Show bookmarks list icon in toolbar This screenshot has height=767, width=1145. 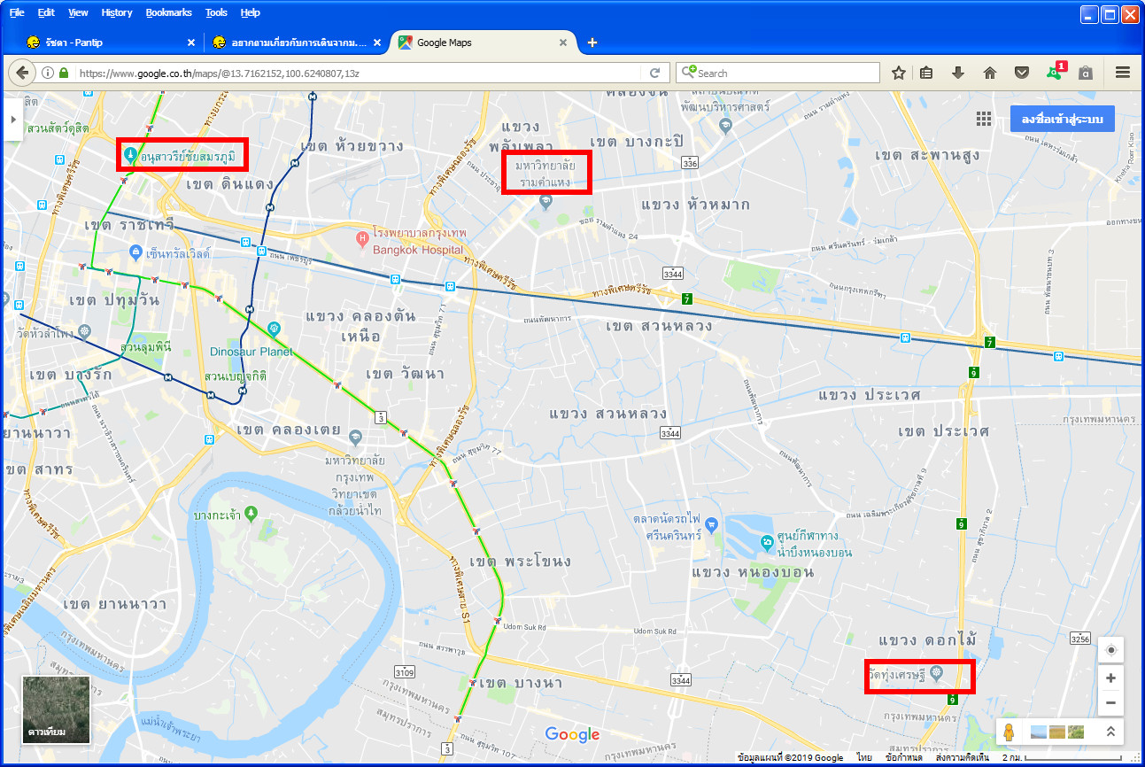[926, 74]
